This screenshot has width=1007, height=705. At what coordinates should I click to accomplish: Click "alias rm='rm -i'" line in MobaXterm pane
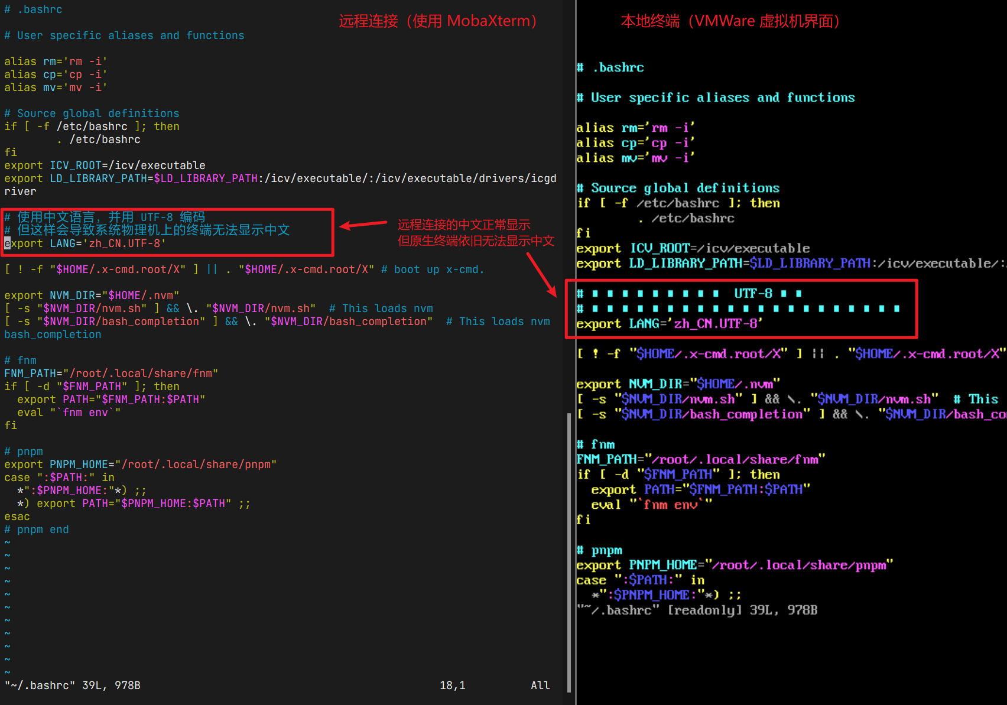[x=56, y=61]
